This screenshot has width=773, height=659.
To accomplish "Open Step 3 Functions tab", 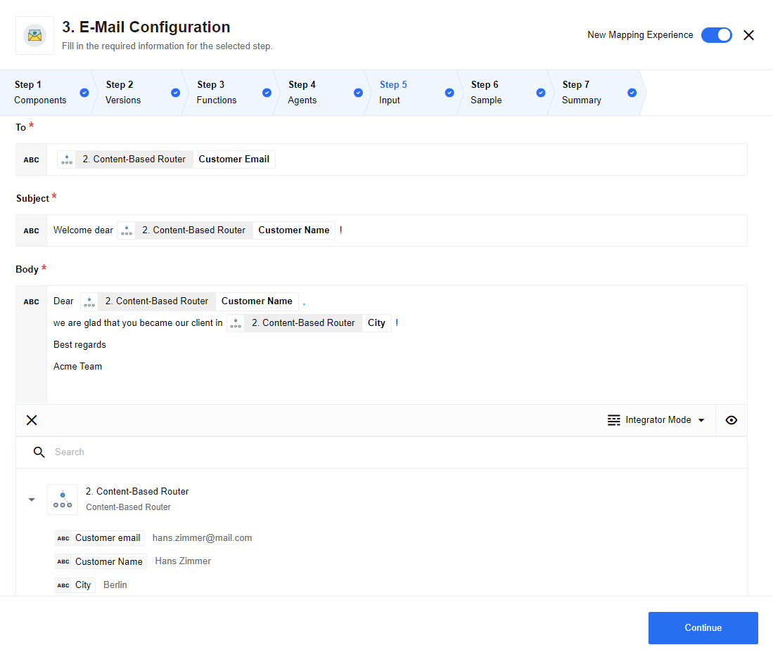I will (x=229, y=93).
